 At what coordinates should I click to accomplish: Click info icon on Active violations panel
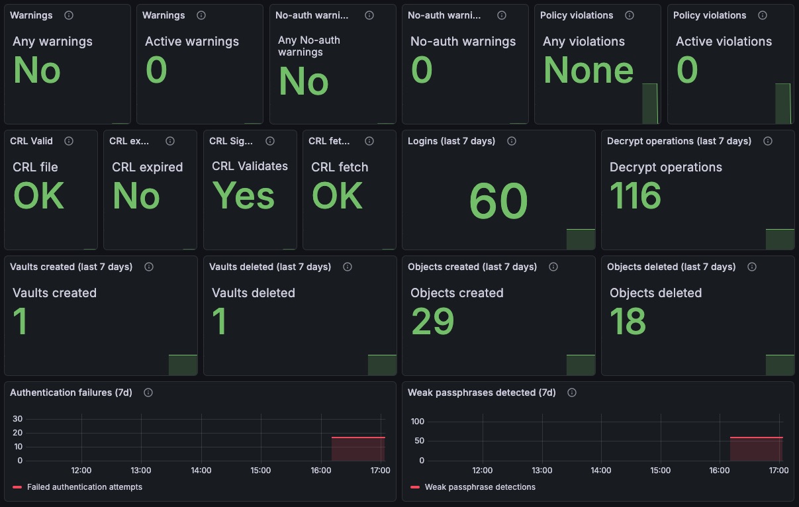coord(763,15)
